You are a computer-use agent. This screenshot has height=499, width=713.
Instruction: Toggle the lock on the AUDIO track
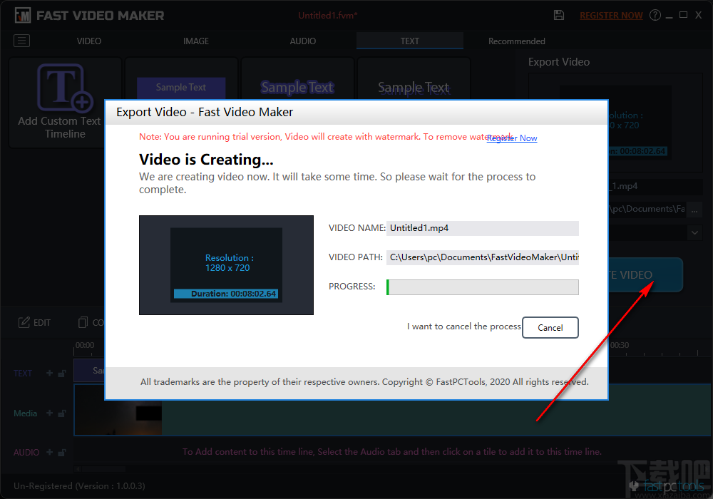[x=62, y=452]
